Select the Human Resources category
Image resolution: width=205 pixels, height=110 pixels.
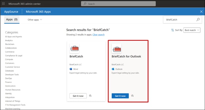pyautogui.click(x=13, y=90)
